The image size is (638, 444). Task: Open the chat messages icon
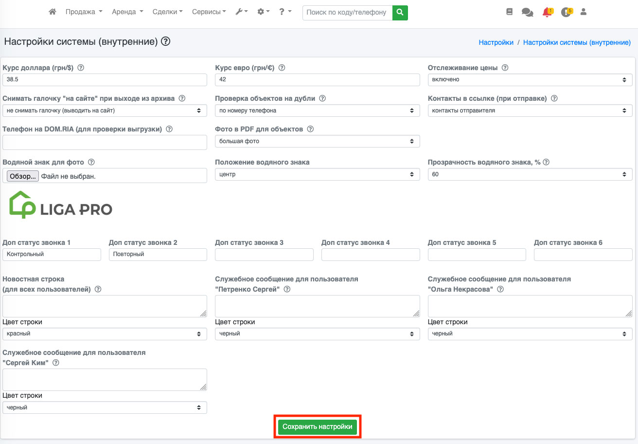click(527, 12)
